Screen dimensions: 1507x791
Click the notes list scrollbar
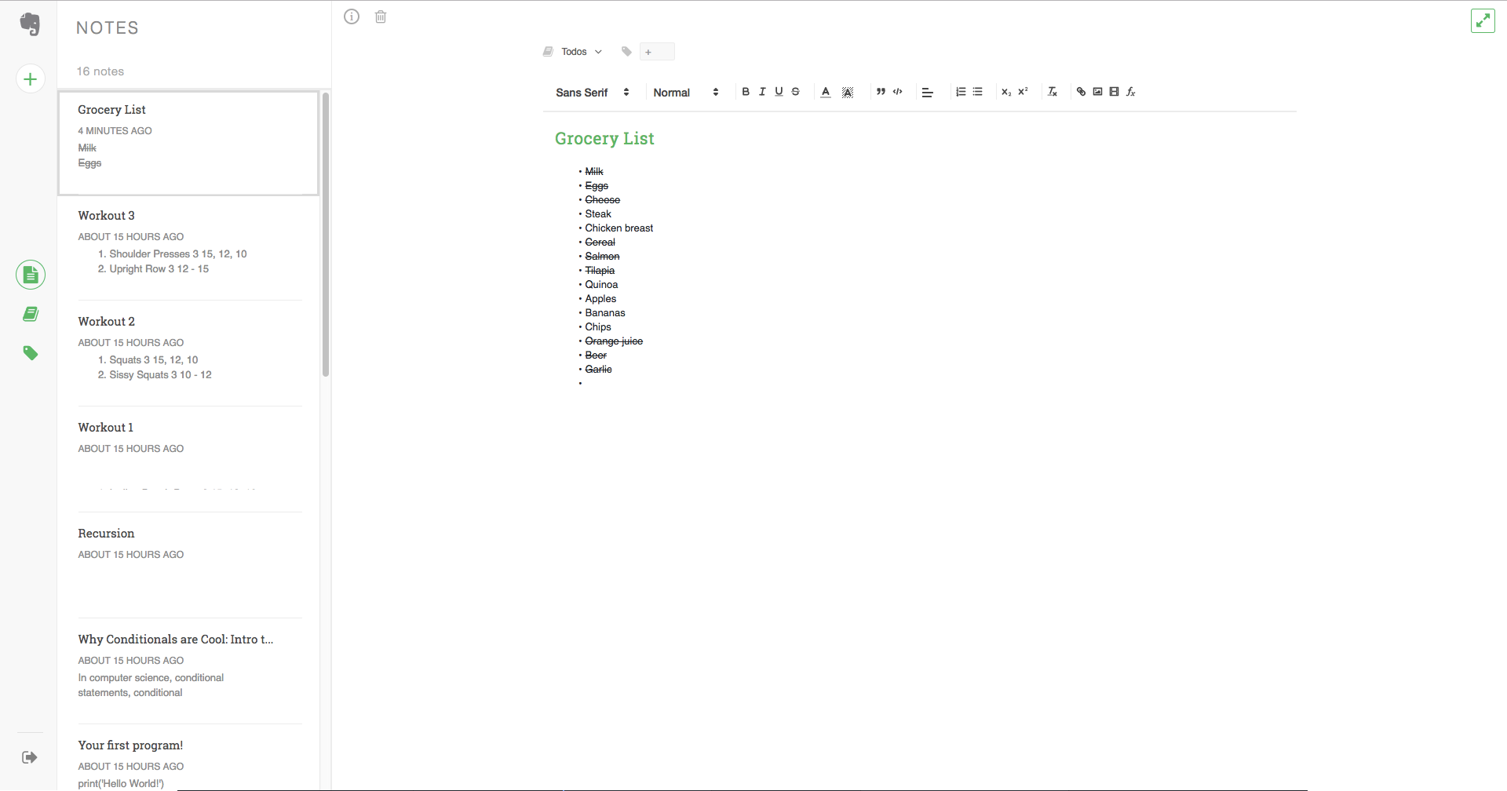click(326, 234)
